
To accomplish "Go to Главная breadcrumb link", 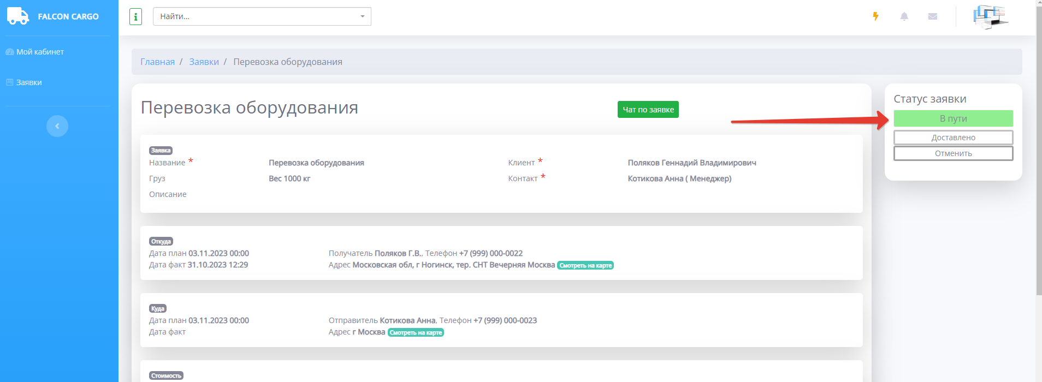I will click(x=157, y=62).
